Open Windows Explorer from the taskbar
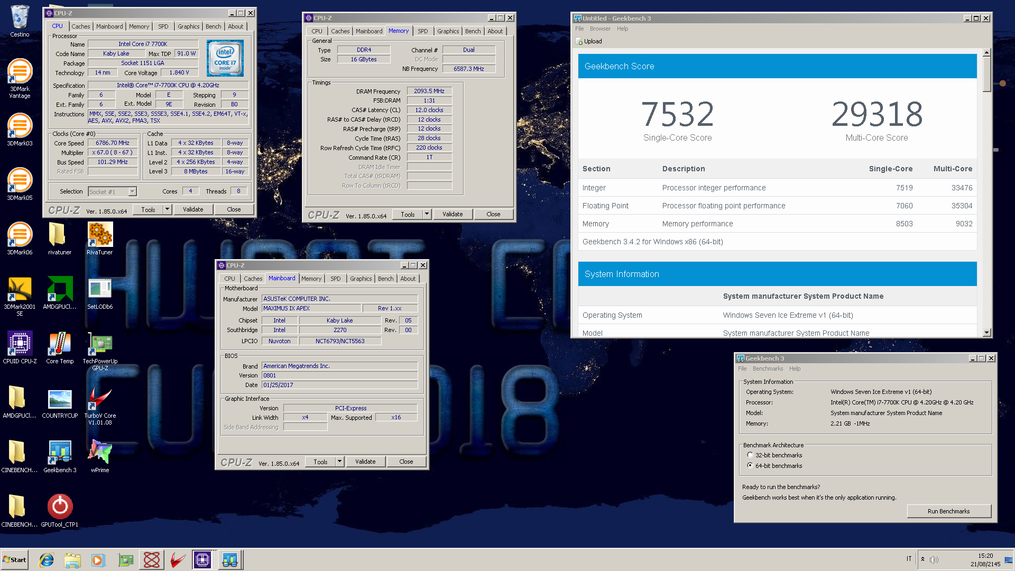This screenshot has width=1015, height=571. [x=72, y=560]
